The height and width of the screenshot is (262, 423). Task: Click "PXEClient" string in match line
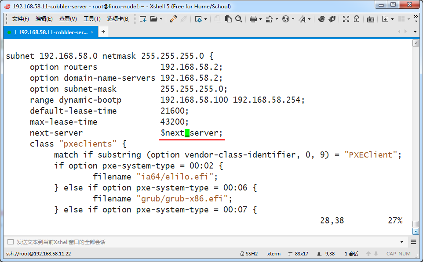coord(370,155)
